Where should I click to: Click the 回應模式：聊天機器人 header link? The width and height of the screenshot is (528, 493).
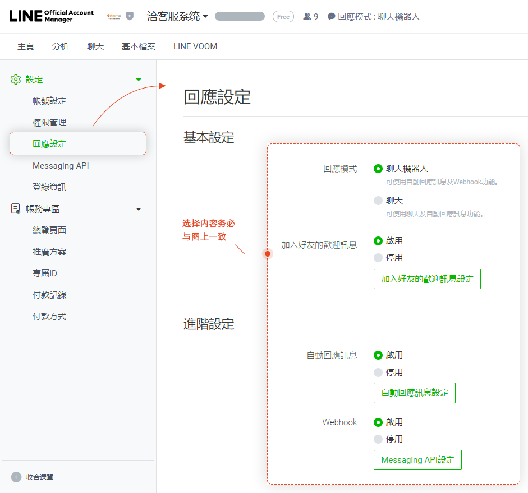coord(379,16)
